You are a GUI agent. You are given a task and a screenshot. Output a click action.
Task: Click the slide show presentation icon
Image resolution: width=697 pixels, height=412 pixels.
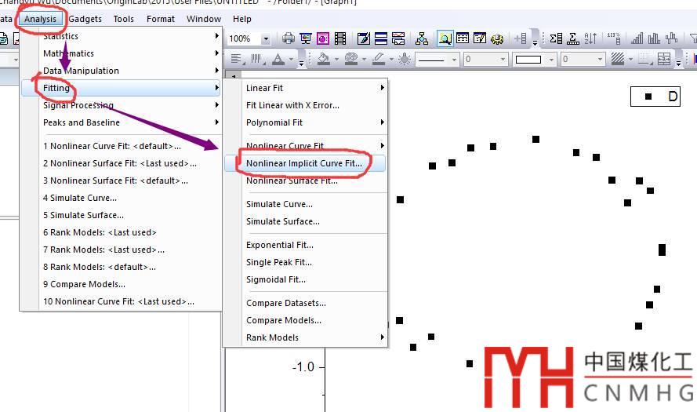point(306,38)
